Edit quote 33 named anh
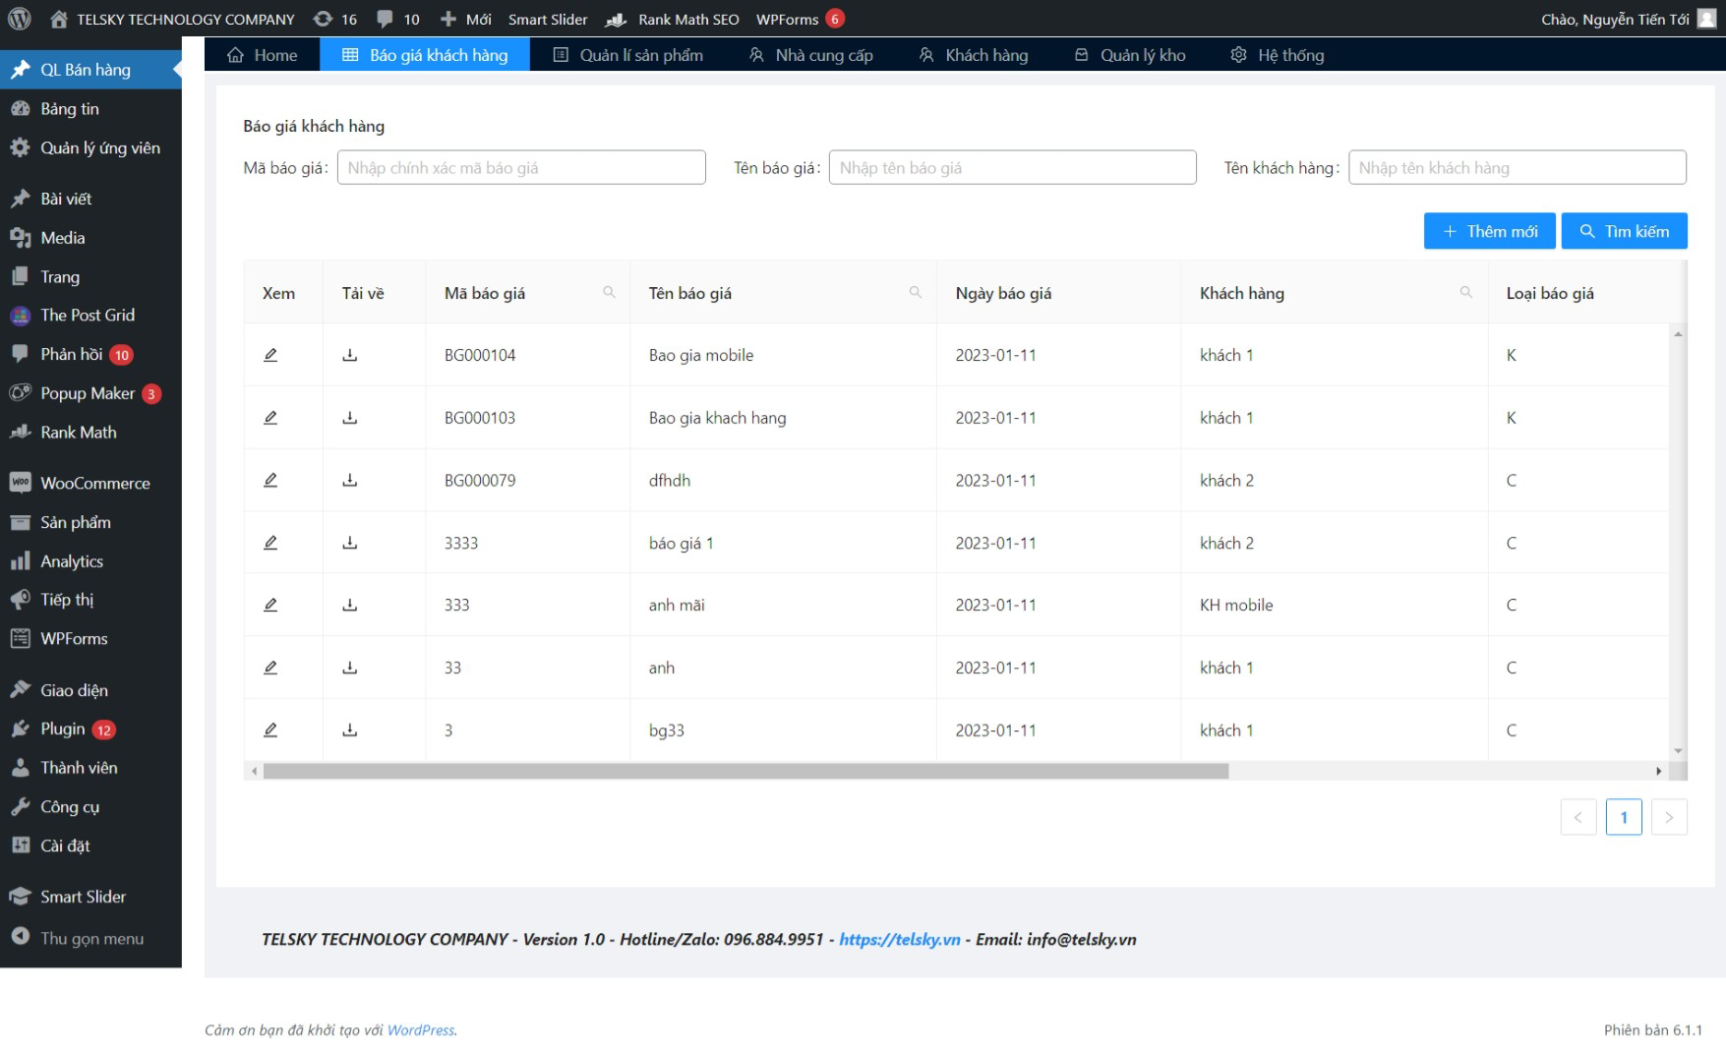Screen dimensions: 1726x1051 click(270, 668)
